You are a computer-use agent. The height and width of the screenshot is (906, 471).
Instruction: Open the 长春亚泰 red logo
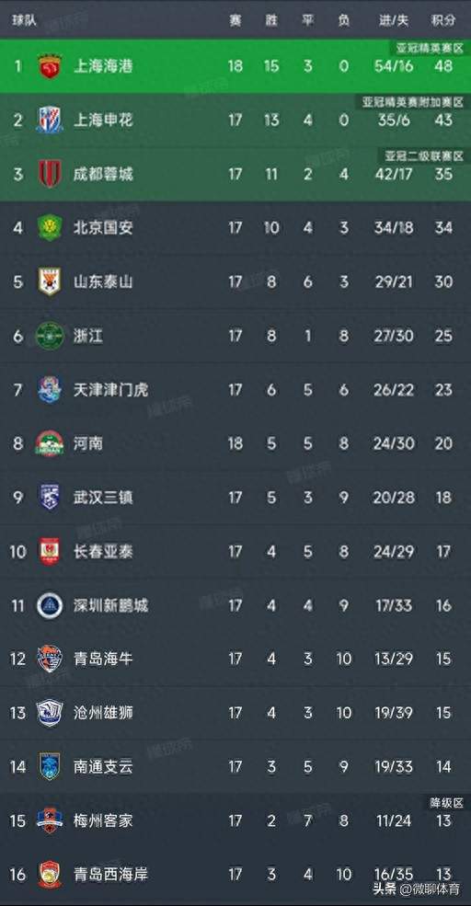click(50, 551)
